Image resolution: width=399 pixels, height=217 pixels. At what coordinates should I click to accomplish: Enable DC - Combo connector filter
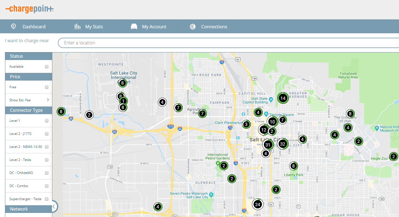47,186
